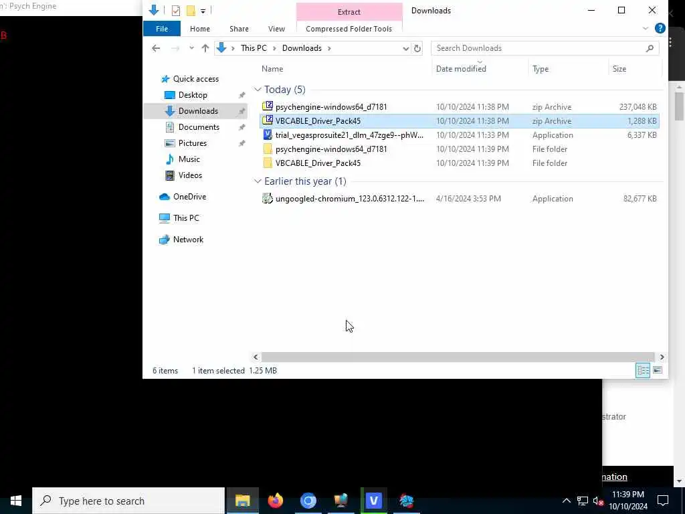Sort by Date modified column
Viewport: 685px width, 514px height.
tap(461, 69)
